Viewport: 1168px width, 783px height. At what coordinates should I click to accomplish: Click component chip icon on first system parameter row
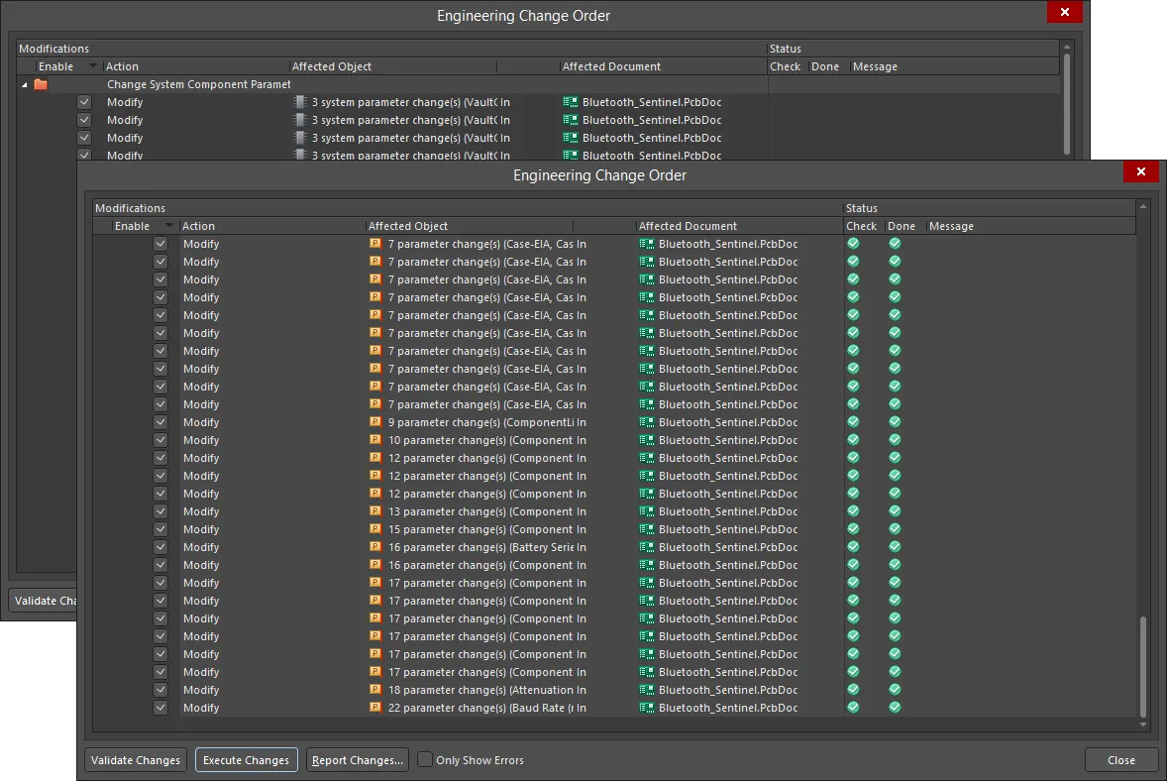tap(299, 102)
